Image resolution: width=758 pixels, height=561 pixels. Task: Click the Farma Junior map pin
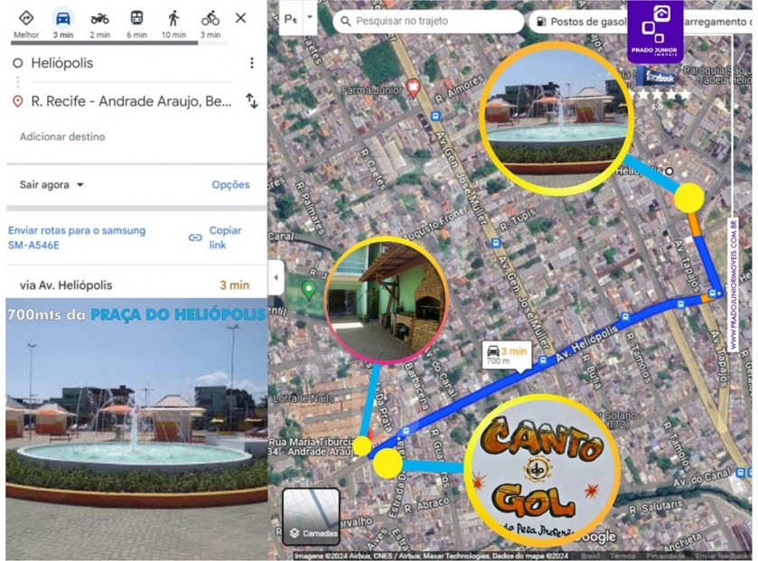click(413, 89)
